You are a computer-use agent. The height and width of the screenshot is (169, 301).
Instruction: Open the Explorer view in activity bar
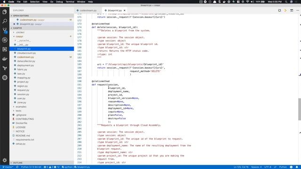pos(5,12)
